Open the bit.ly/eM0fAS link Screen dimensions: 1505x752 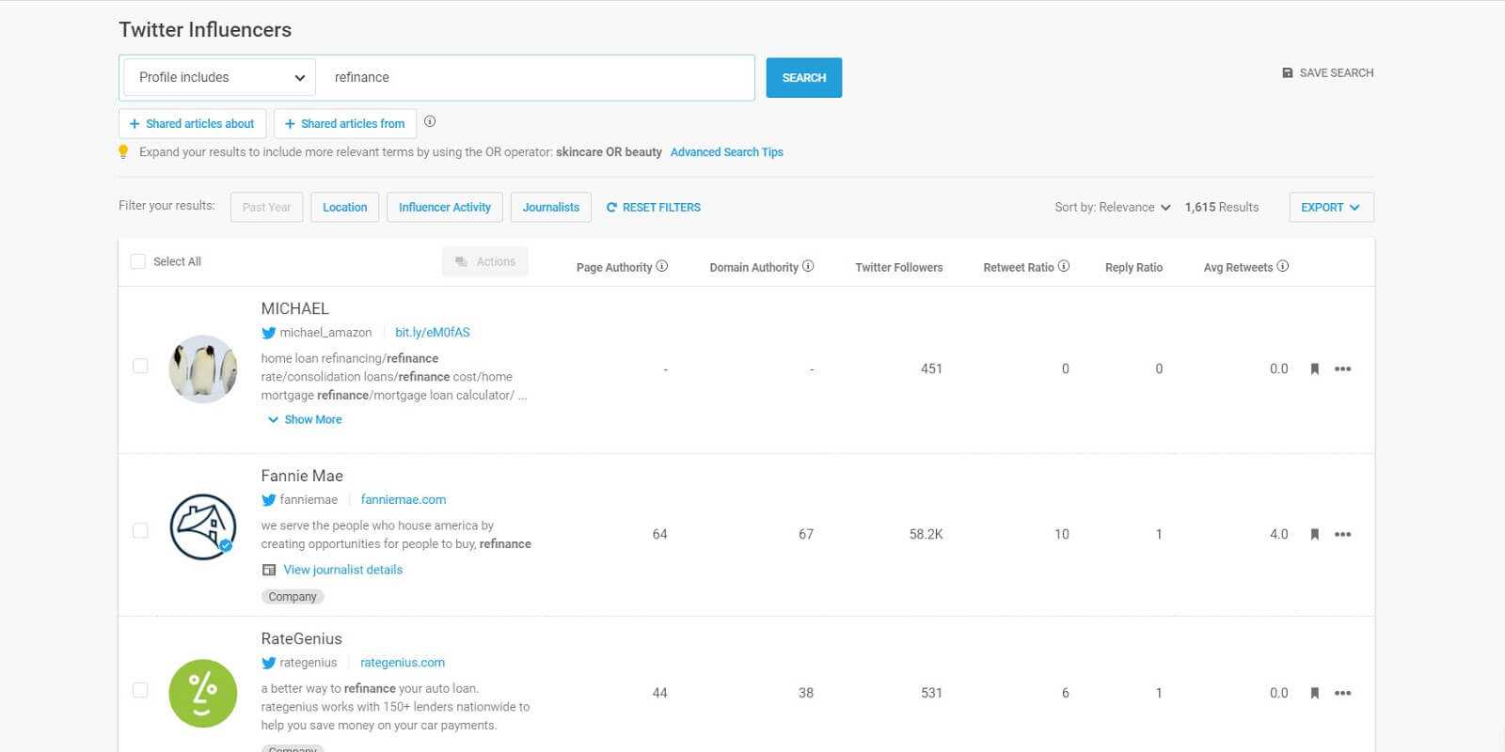(433, 332)
